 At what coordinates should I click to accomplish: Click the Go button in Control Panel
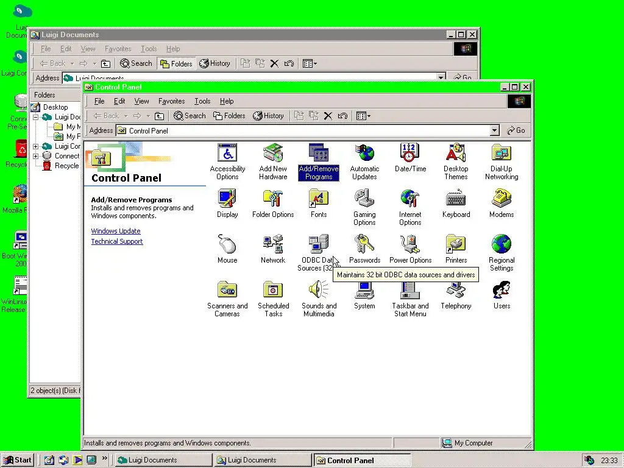pos(516,130)
